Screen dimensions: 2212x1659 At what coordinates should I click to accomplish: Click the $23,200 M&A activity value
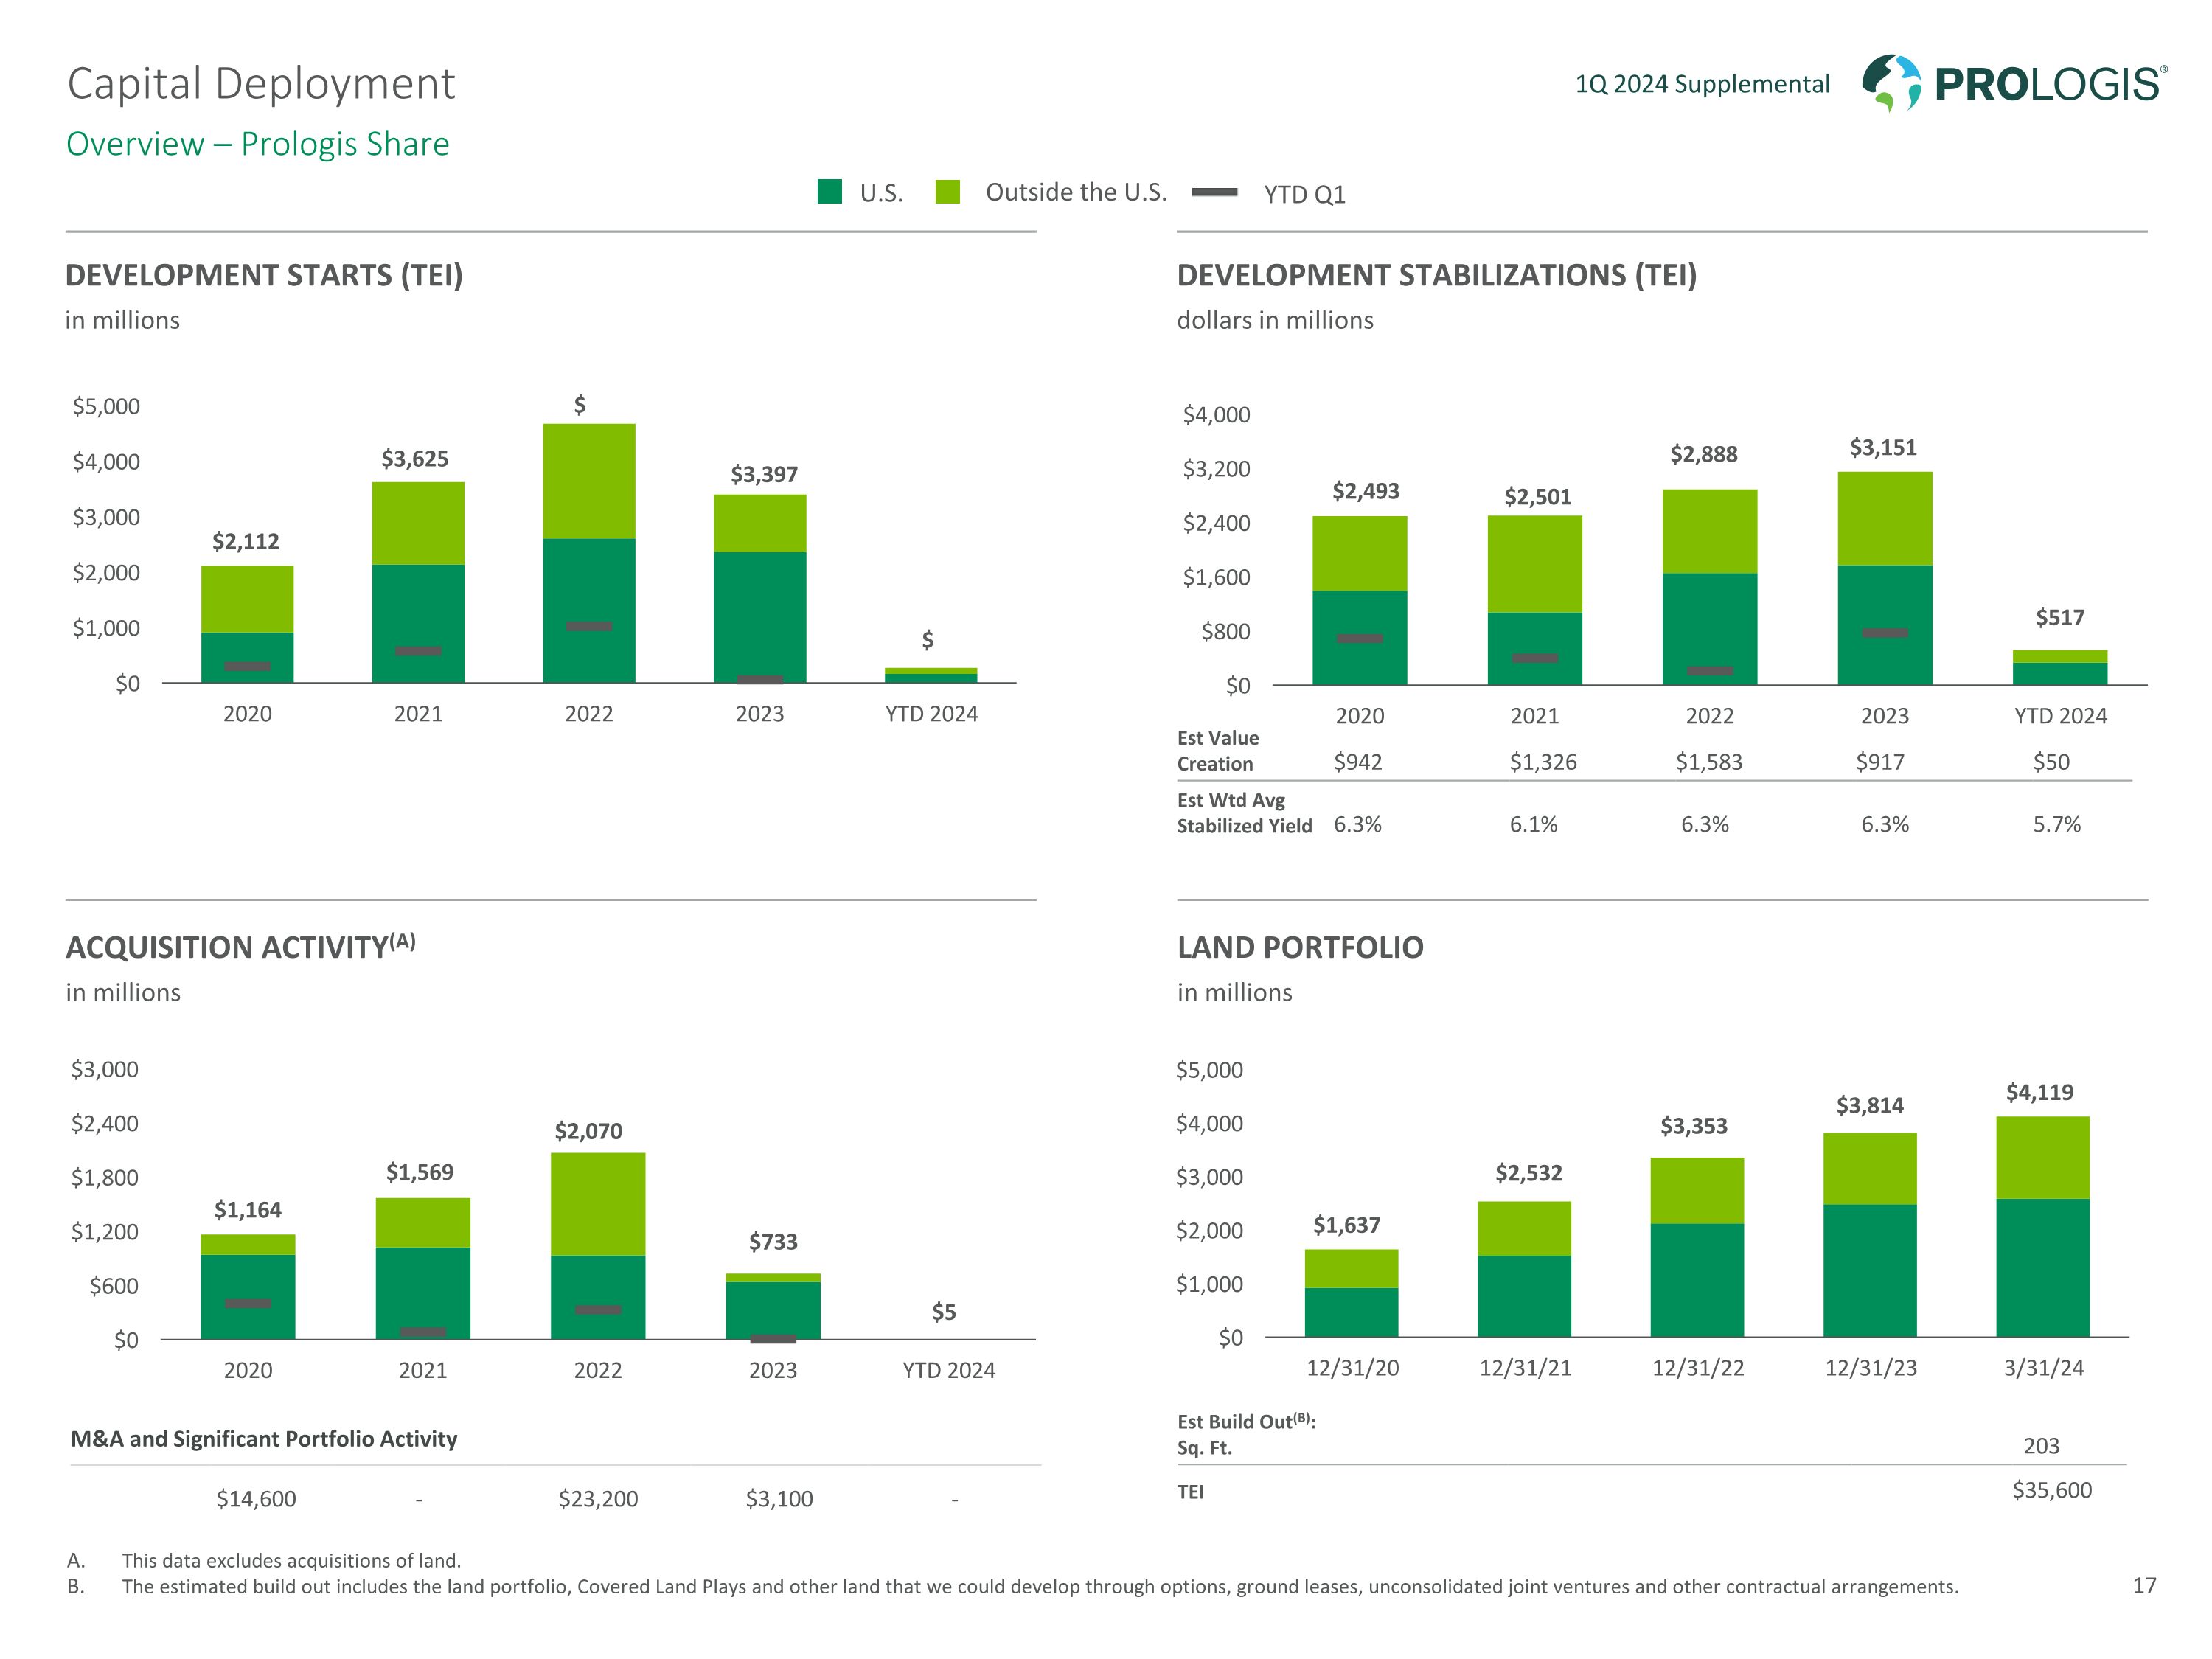(597, 1498)
